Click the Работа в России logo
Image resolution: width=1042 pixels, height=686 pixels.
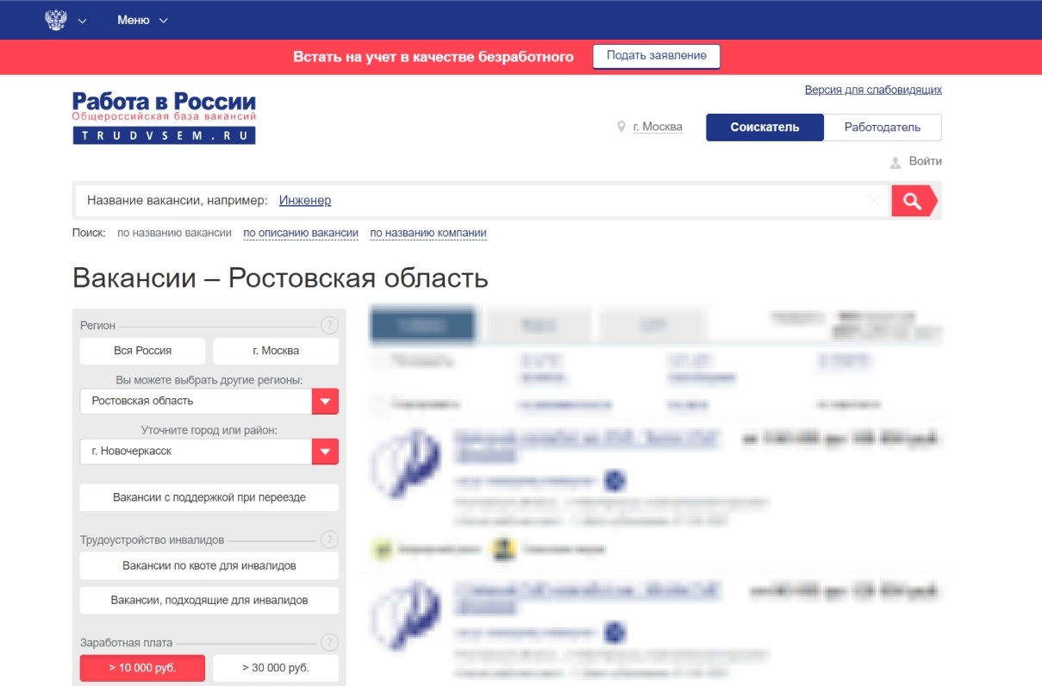tap(164, 117)
